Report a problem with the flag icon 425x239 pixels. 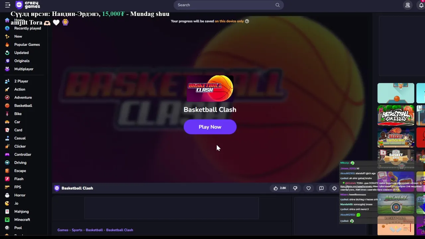click(x=321, y=188)
